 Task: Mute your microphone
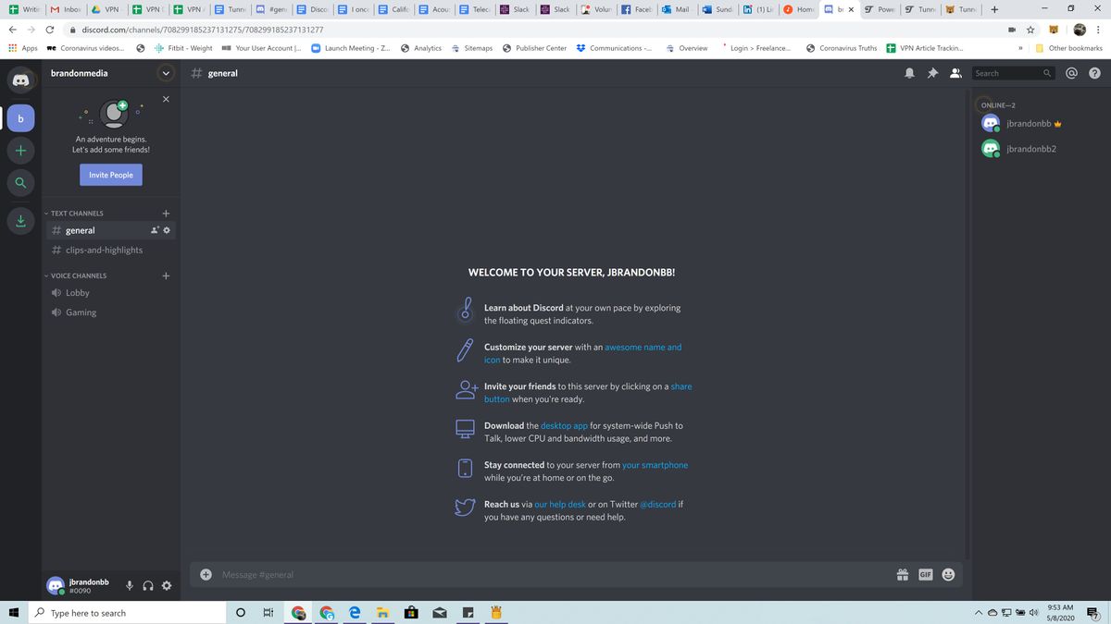click(x=129, y=585)
